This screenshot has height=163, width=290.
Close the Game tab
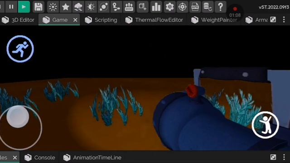coord(75,20)
